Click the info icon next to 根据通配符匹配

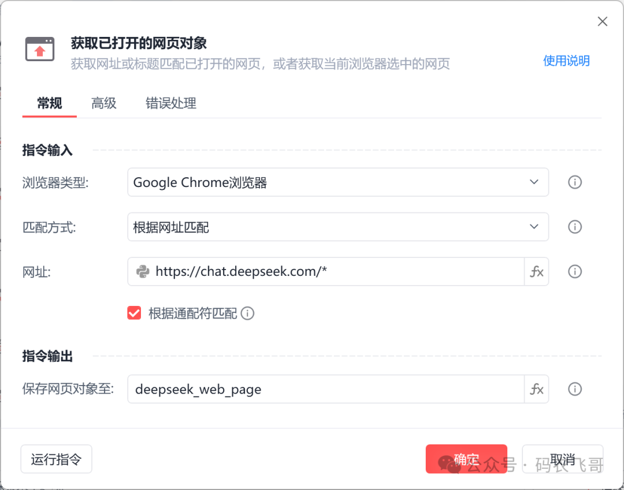(x=247, y=313)
